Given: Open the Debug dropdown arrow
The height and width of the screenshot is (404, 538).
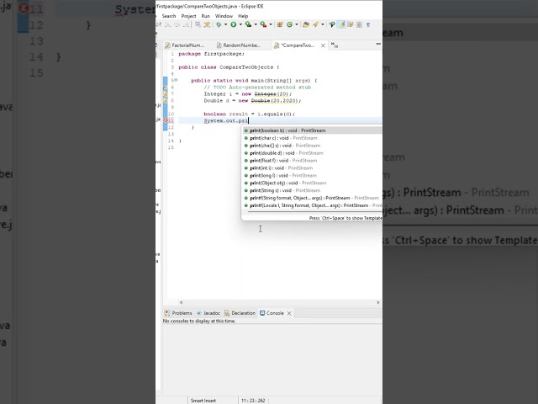Looking at the screenshot, I should [x=225, y=24].
